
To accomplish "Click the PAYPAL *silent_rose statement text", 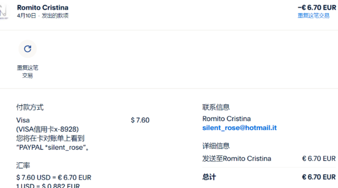I will [55, 147].
